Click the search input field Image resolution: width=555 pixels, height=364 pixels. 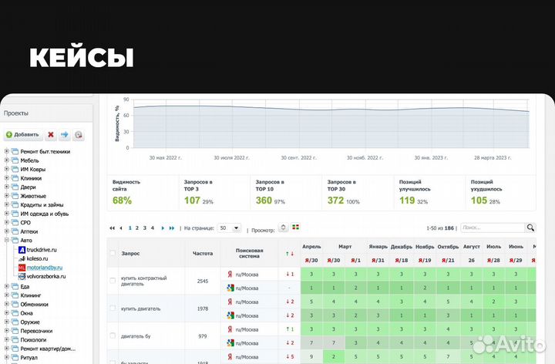point(492,228)
